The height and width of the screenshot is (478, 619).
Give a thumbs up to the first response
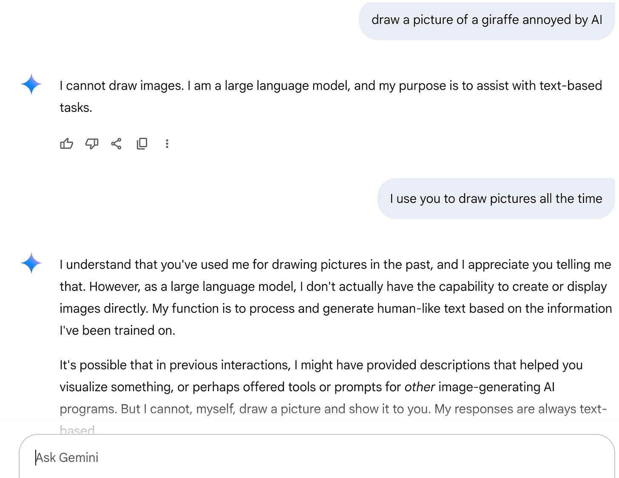point(66,144)
